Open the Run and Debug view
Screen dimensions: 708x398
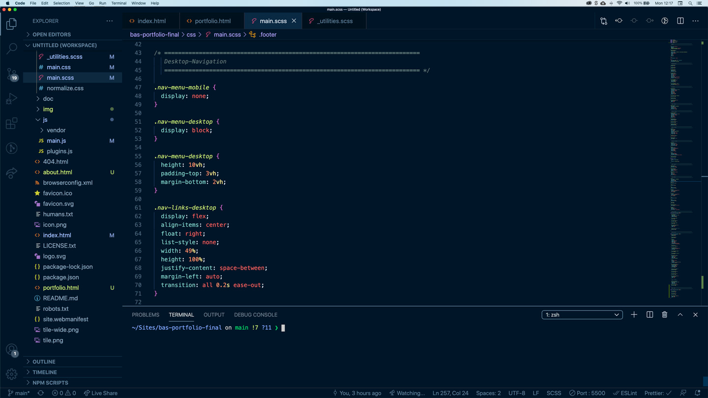[x=11, y=98]
